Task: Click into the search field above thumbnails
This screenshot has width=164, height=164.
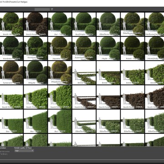Action: [42, 9]
